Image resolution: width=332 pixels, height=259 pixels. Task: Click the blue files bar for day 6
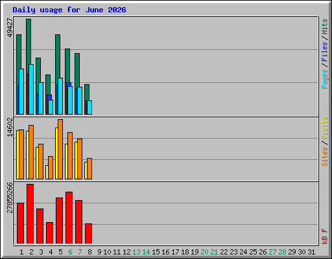click(69, 84)
